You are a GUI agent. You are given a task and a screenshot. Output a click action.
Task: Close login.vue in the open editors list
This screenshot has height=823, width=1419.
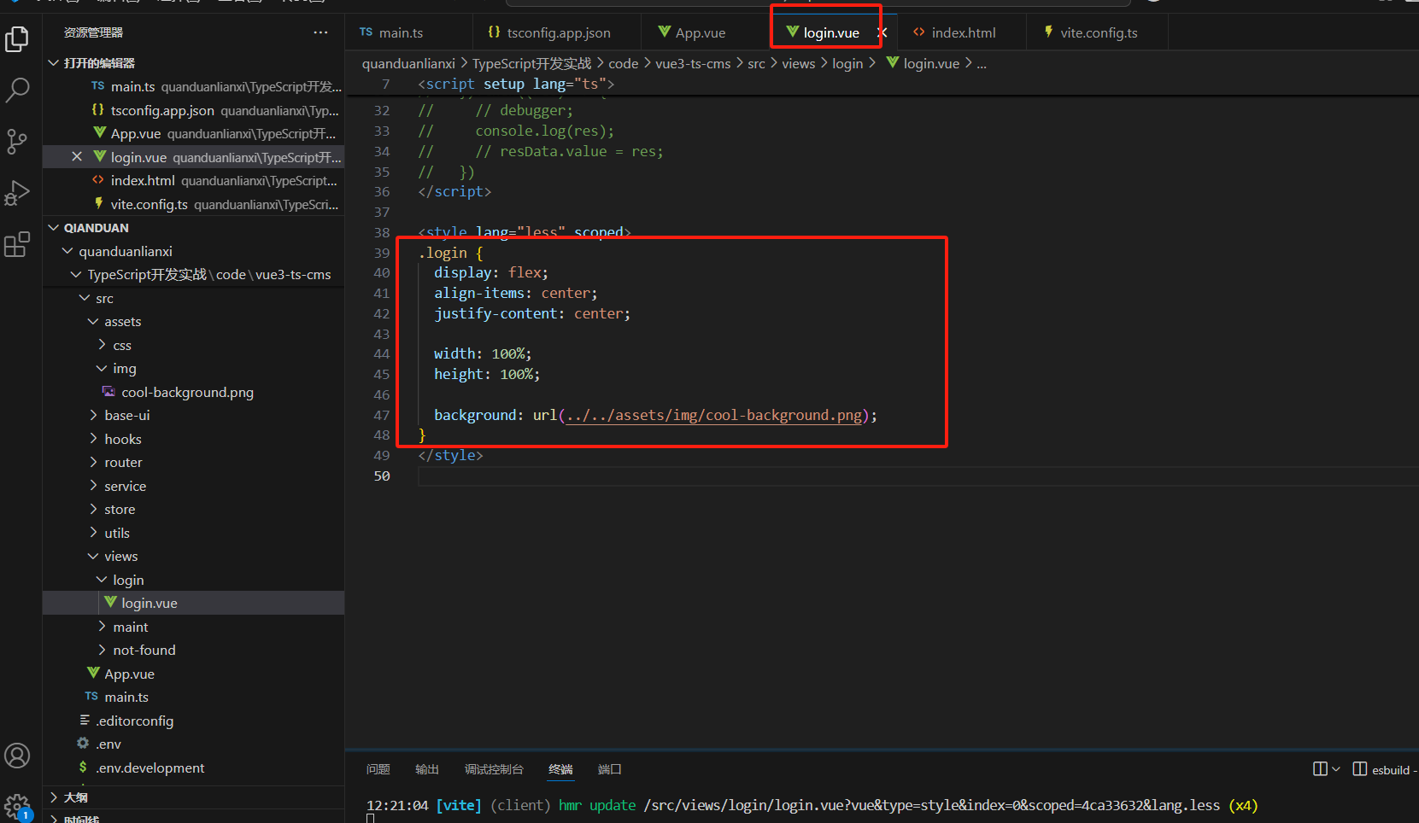77,156
